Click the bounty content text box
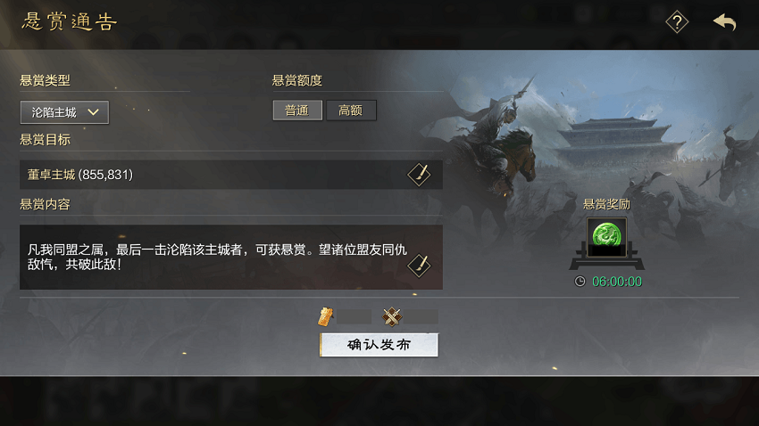759x426 pixels. point(231,257)
